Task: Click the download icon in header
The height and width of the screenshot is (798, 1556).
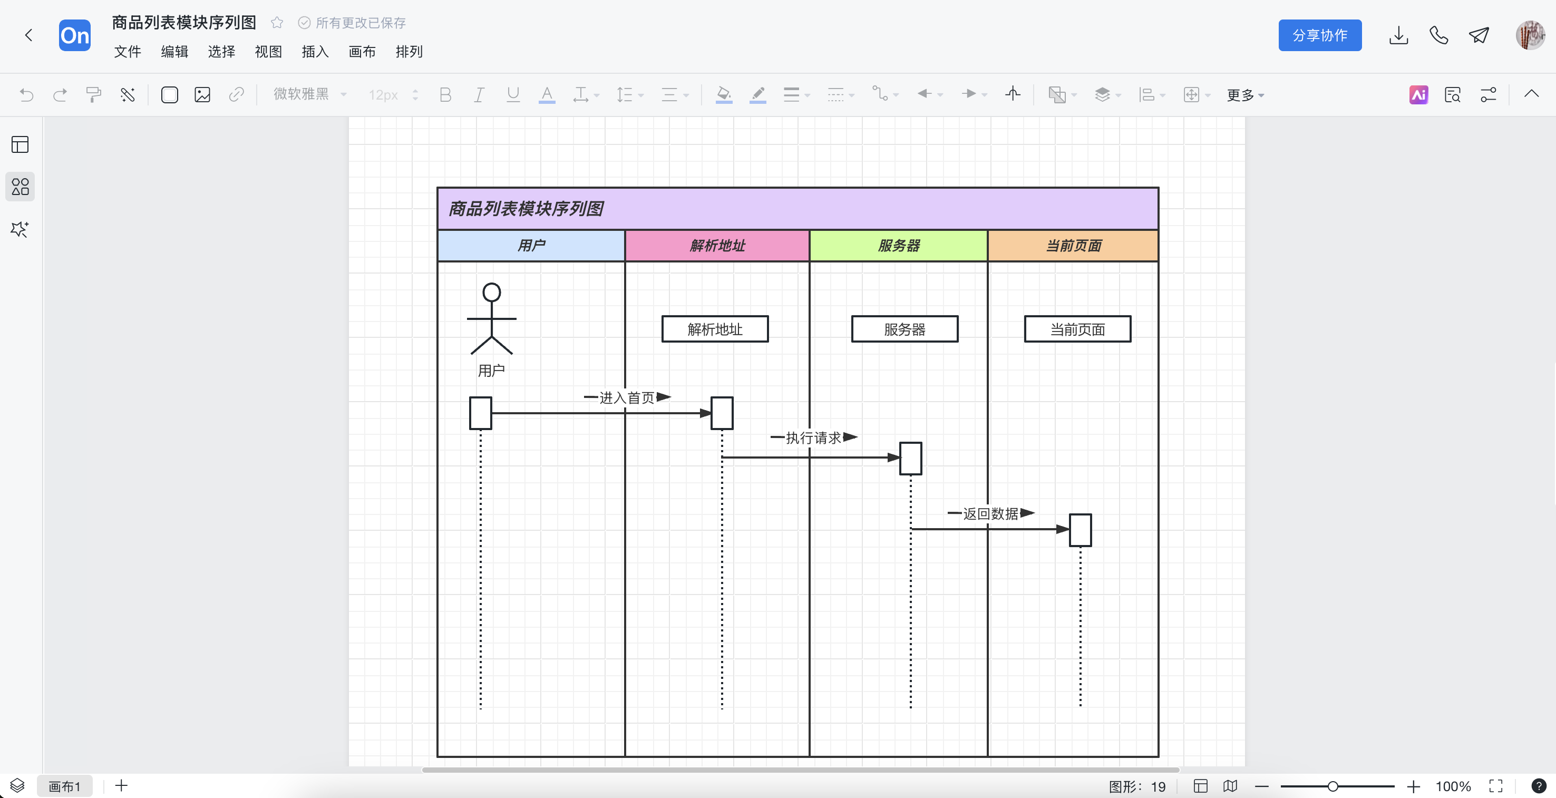Action: (x=1398, y=35)
